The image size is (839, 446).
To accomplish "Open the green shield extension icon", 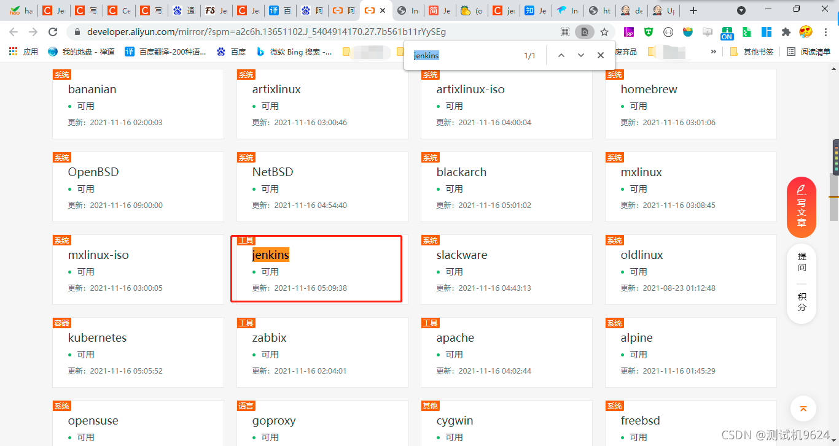I will coord(649,32).
